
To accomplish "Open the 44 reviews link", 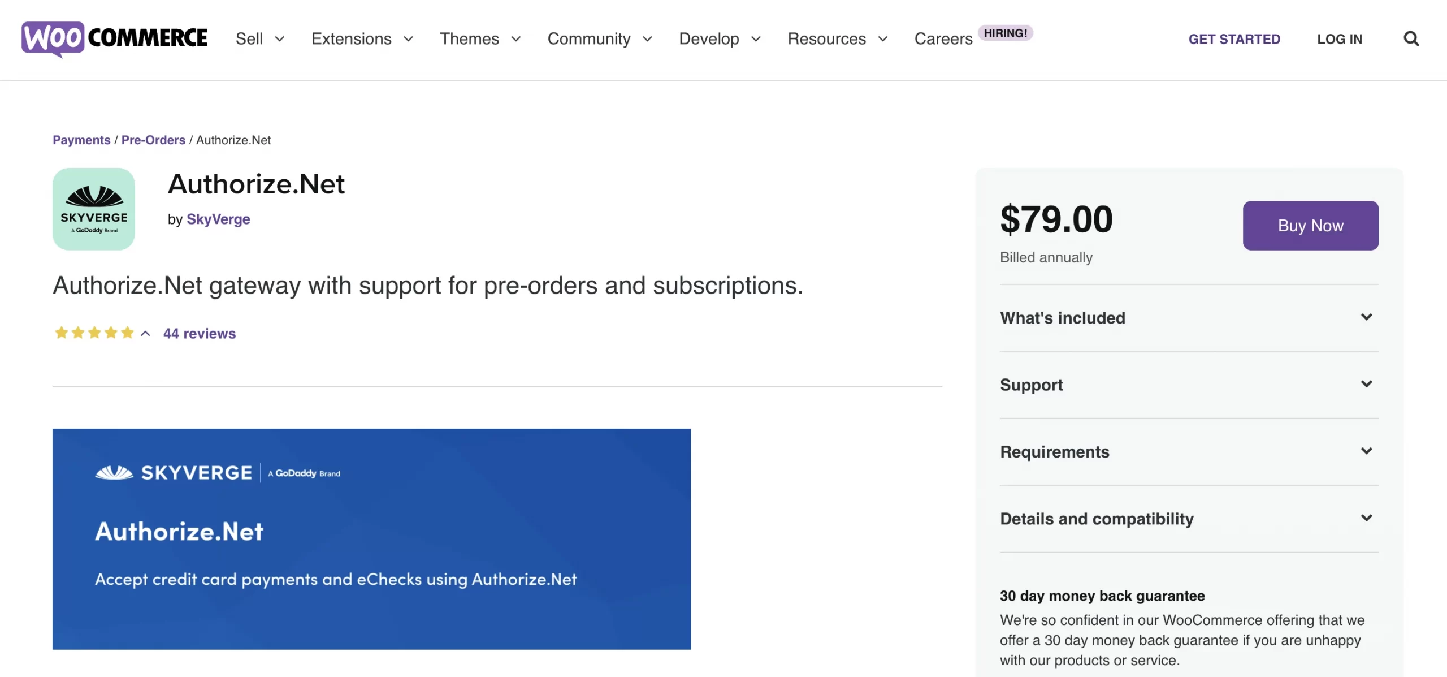I will [x=200, y=334].
